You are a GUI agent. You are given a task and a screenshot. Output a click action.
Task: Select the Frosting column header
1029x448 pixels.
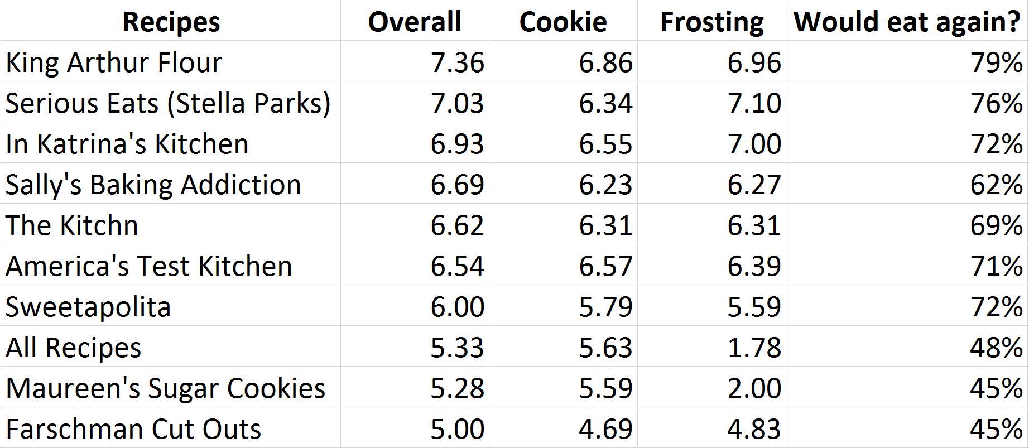pyautogui.click(x=711, y=21)
